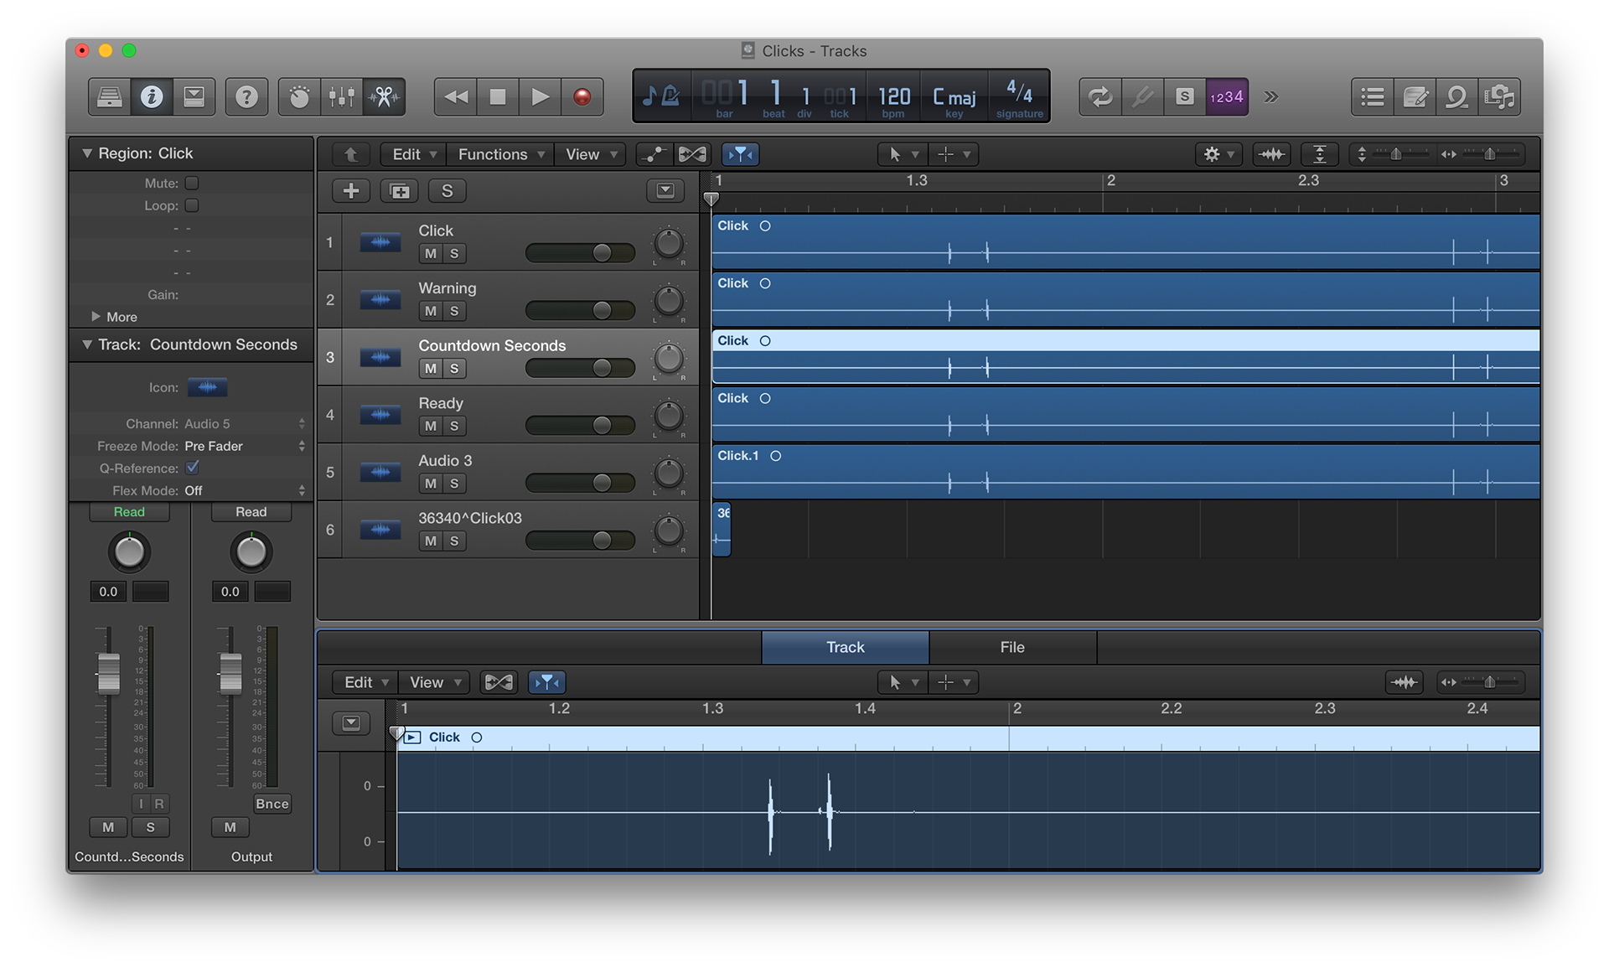Uncheck the Q-Reference checkbox
The width and height of the screenshot is (1609, 968).
[x=192, y=468]
